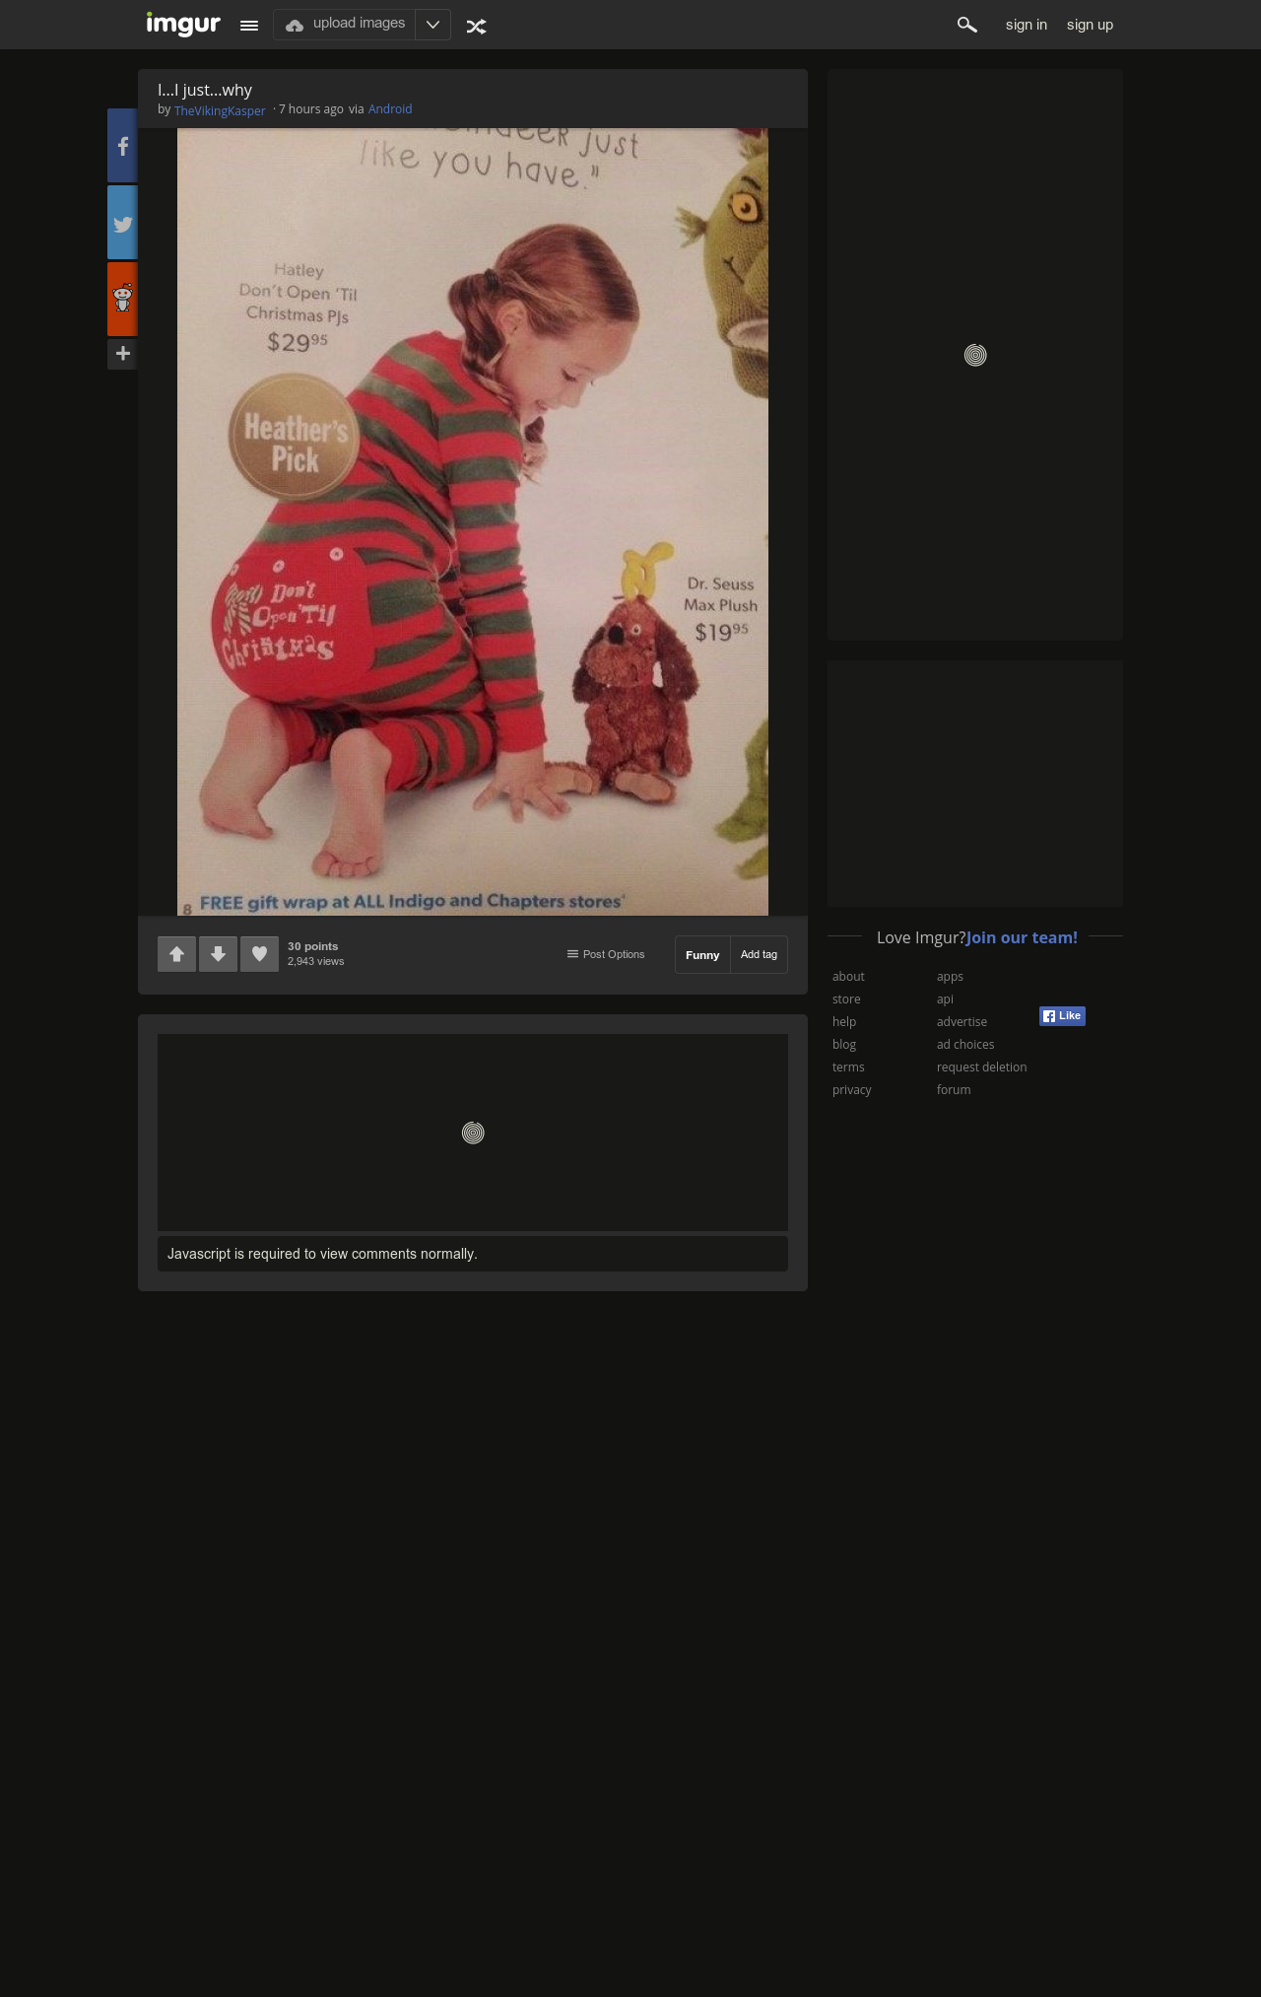Image resolution: width=1261 pixels, height=1997 pixels.
Task: Open the terms footer link
Action: coord(848,1067)
